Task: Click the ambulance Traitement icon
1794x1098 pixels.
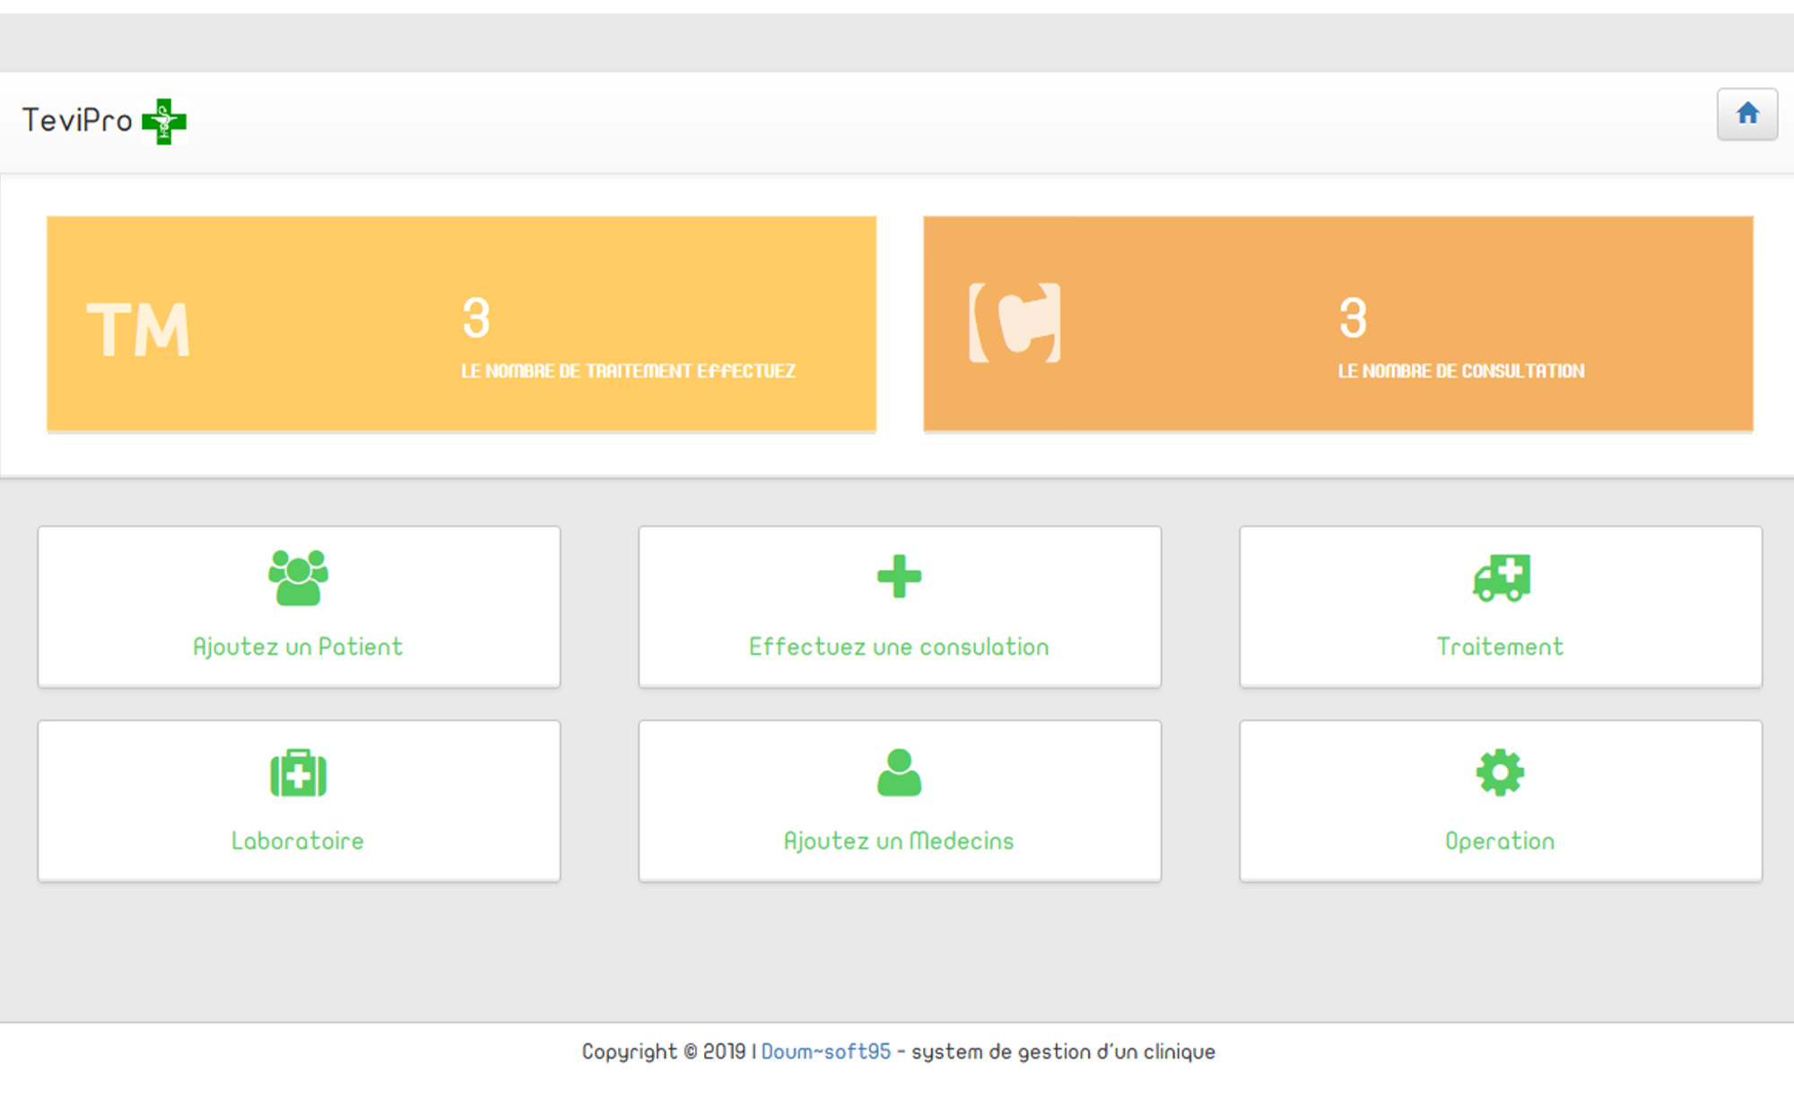Action: coord(1501,578)
